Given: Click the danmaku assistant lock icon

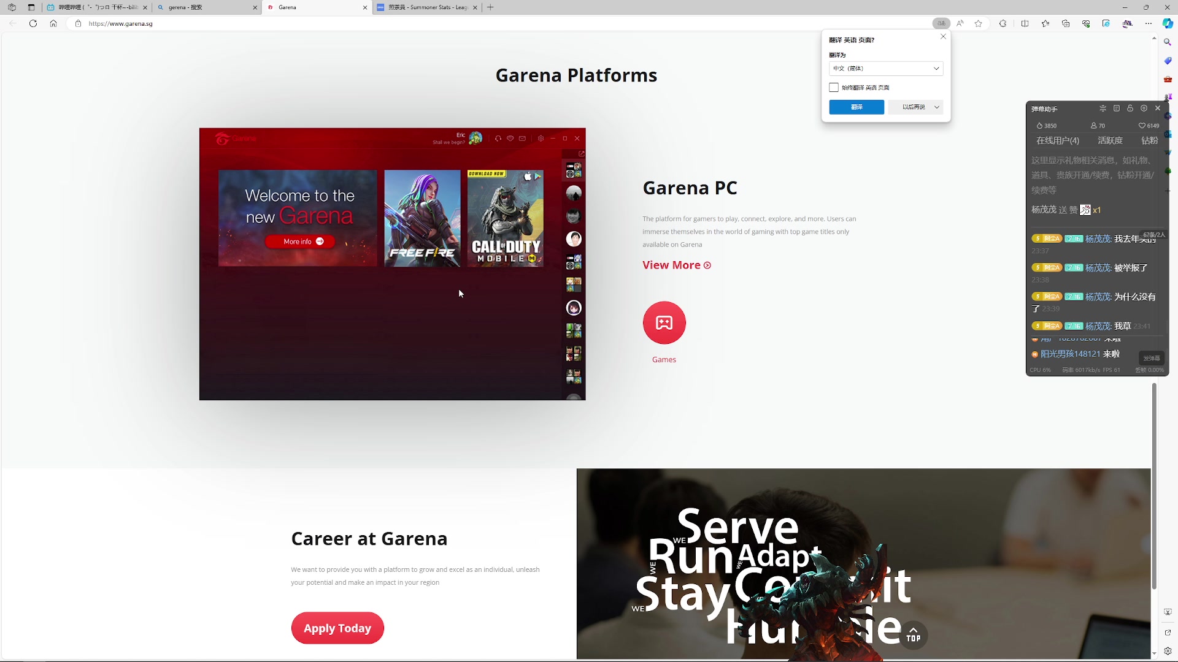Looking at the screenshot, I should click(1130, 108).
